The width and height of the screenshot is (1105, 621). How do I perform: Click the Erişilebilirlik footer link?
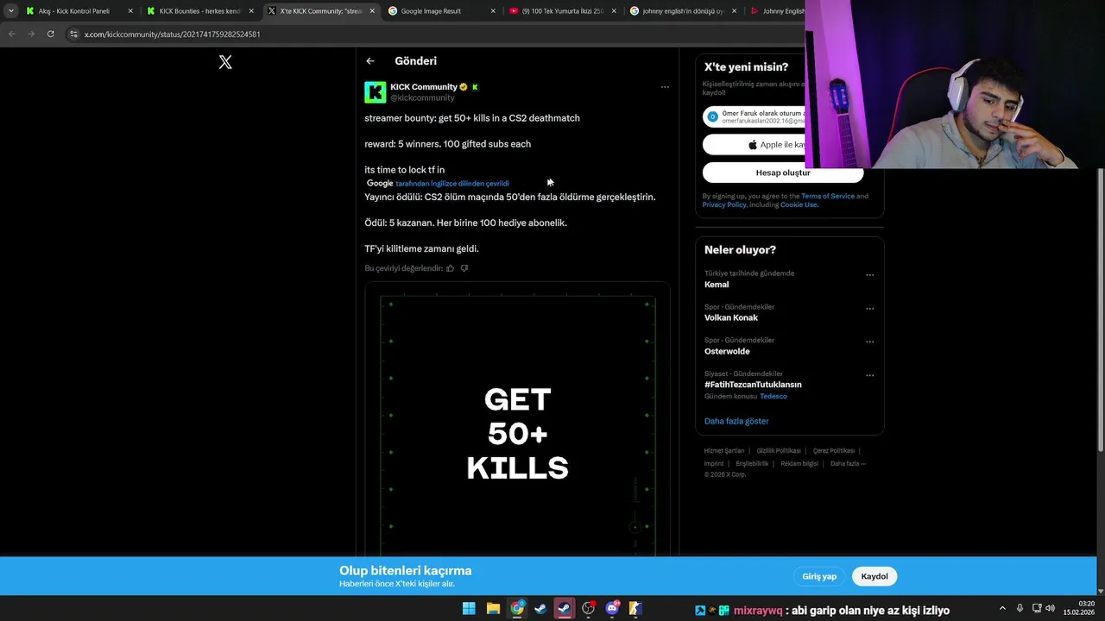tap(752, 464)
